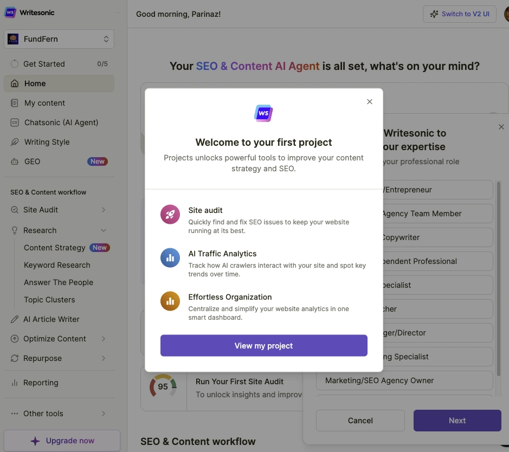509x452 pixels.
Task: Click the Writing Style feather icon
Action: [14, 142]
